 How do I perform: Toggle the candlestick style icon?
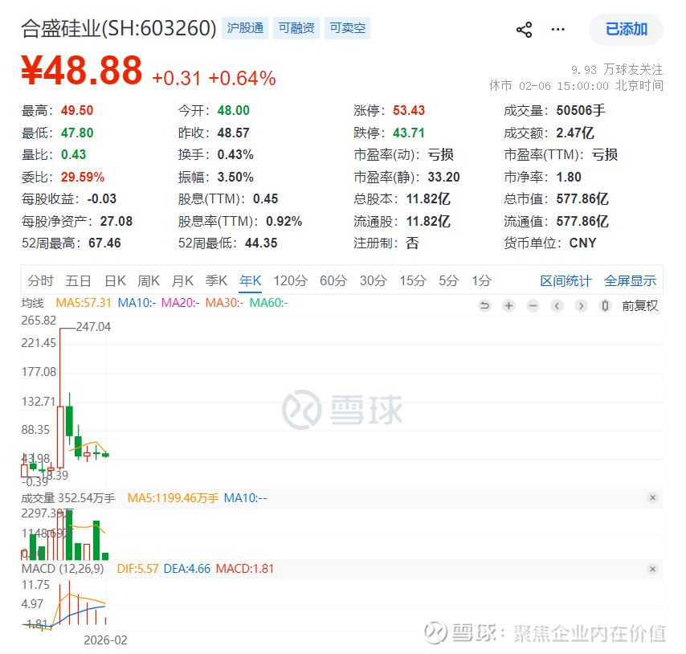[605, 305]
